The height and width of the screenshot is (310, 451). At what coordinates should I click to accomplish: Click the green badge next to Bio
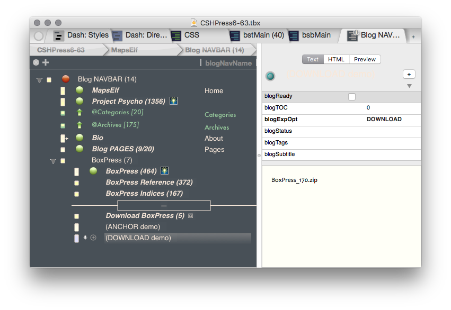pos(79,138)
